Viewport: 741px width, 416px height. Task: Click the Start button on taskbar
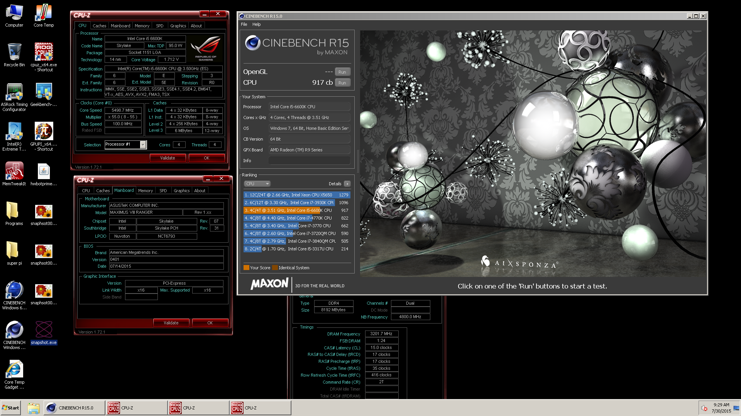pos(11,408)
